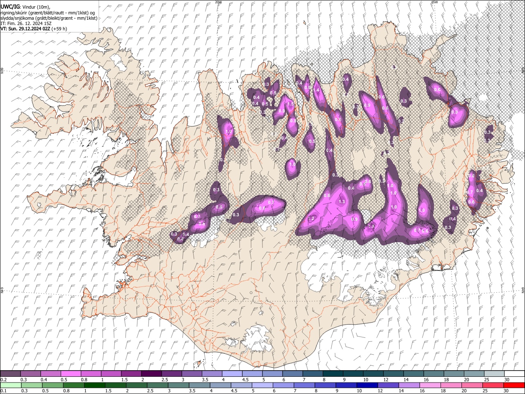Click the 'IT: Fim. 26. 12. 2024 15Z' line
This screenshot has height=394, width=525.
(x=25, y=23)
